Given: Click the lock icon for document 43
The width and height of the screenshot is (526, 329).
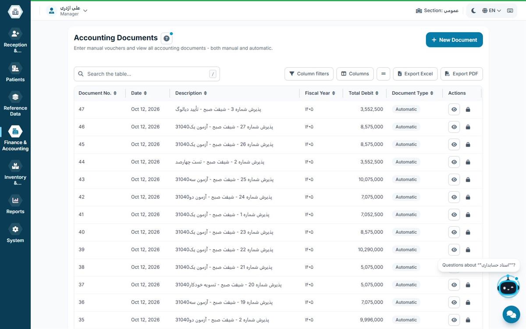Looking at the screenshot, I should click(x=468, y=180).
